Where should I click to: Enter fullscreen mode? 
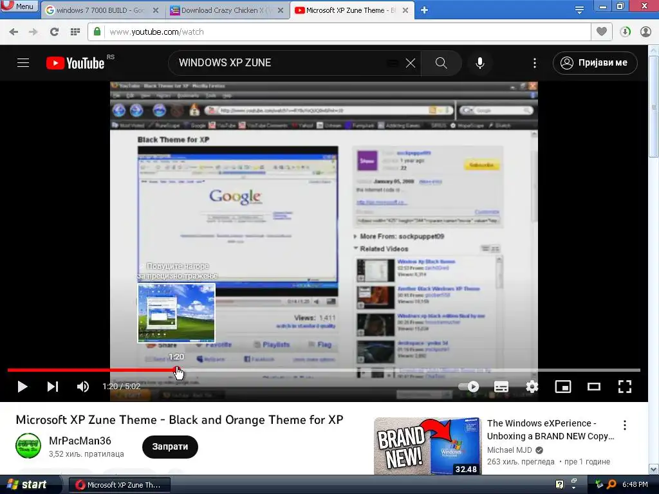pos(625,387)
